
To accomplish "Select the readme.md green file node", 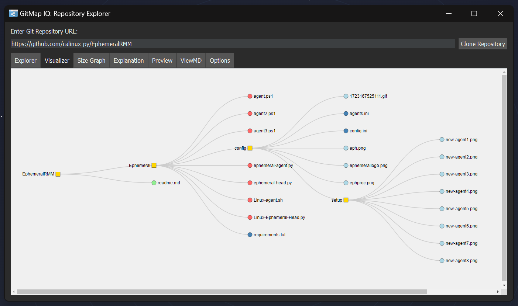I will click(154, 183).
